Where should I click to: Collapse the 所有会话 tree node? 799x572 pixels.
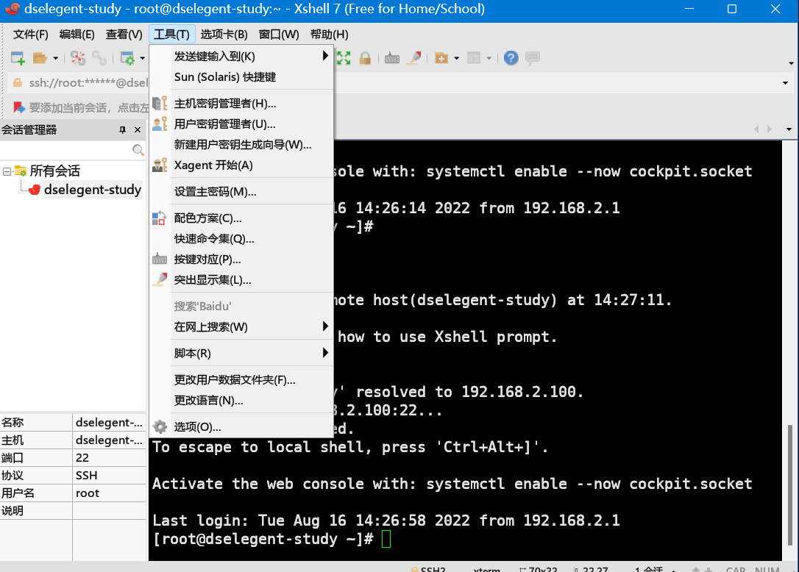[x=7, y=171]
